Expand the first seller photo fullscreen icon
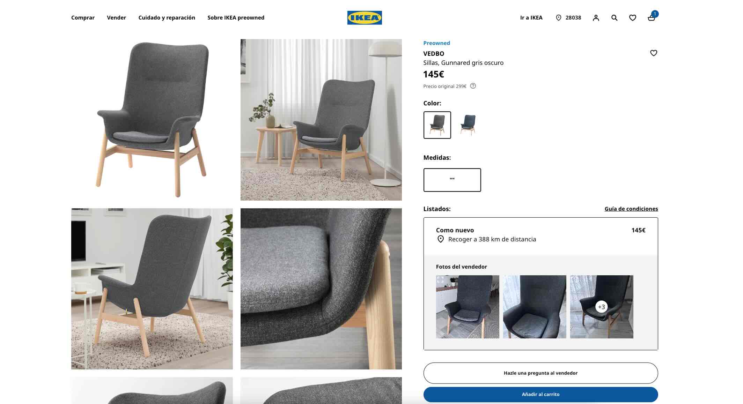 pos(441,280)
